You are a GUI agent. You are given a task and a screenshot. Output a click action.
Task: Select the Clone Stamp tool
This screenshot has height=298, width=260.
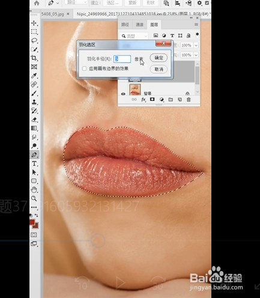click(34, 102)
